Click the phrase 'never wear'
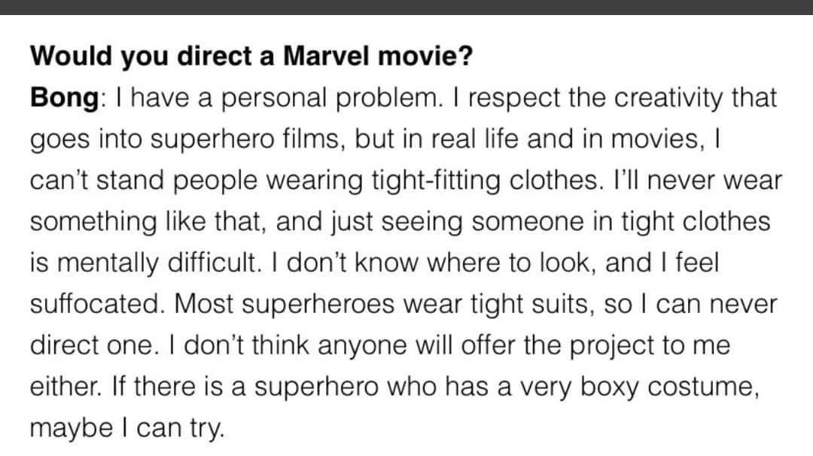This screenshot has width=813, height=456. (x=714, y=181)
